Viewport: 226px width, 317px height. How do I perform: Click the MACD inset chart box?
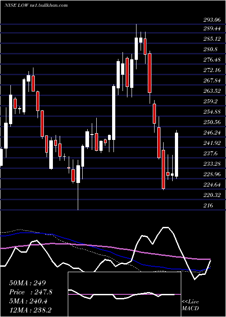click(x=124, y=294)
